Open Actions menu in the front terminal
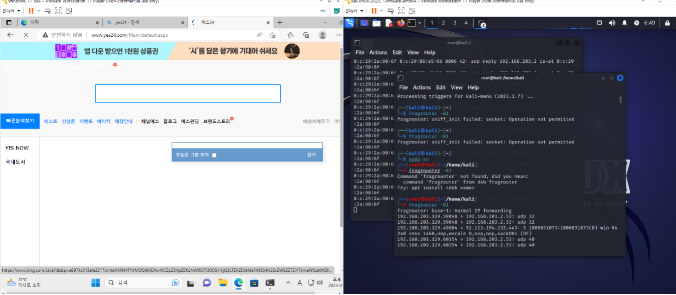 point(422,87)
